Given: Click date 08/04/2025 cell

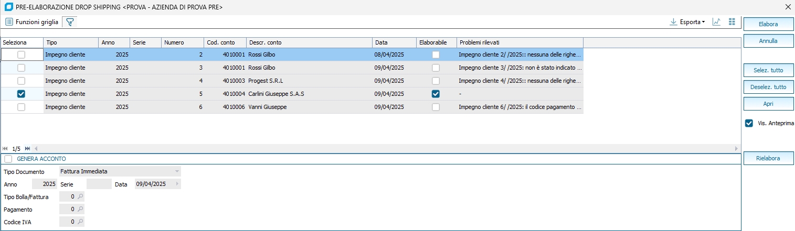Looking at the screenshot, I should [x=395, y=54].
